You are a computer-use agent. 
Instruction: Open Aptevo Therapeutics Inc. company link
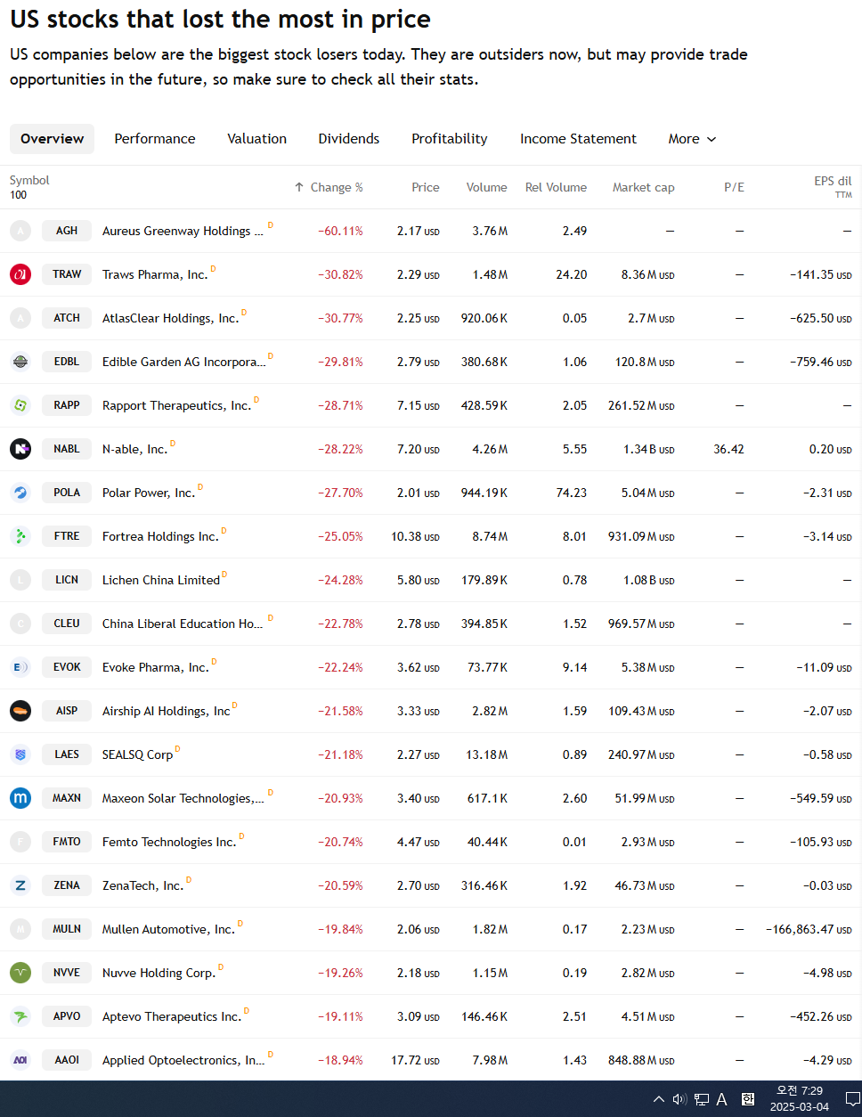pos(172,1016)
